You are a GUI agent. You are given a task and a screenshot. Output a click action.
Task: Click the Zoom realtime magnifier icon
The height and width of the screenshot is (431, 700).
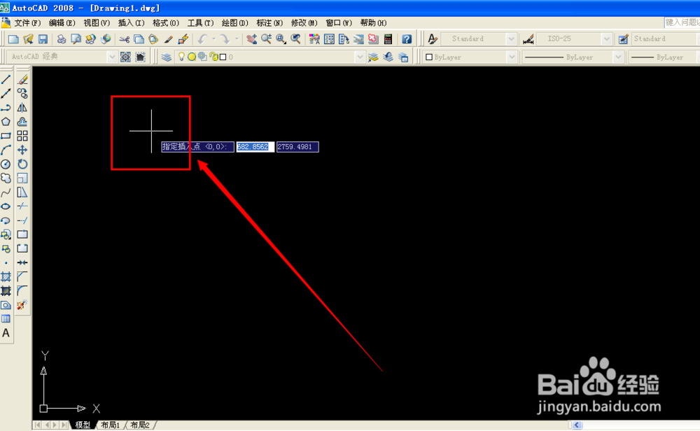pos(266,39)
